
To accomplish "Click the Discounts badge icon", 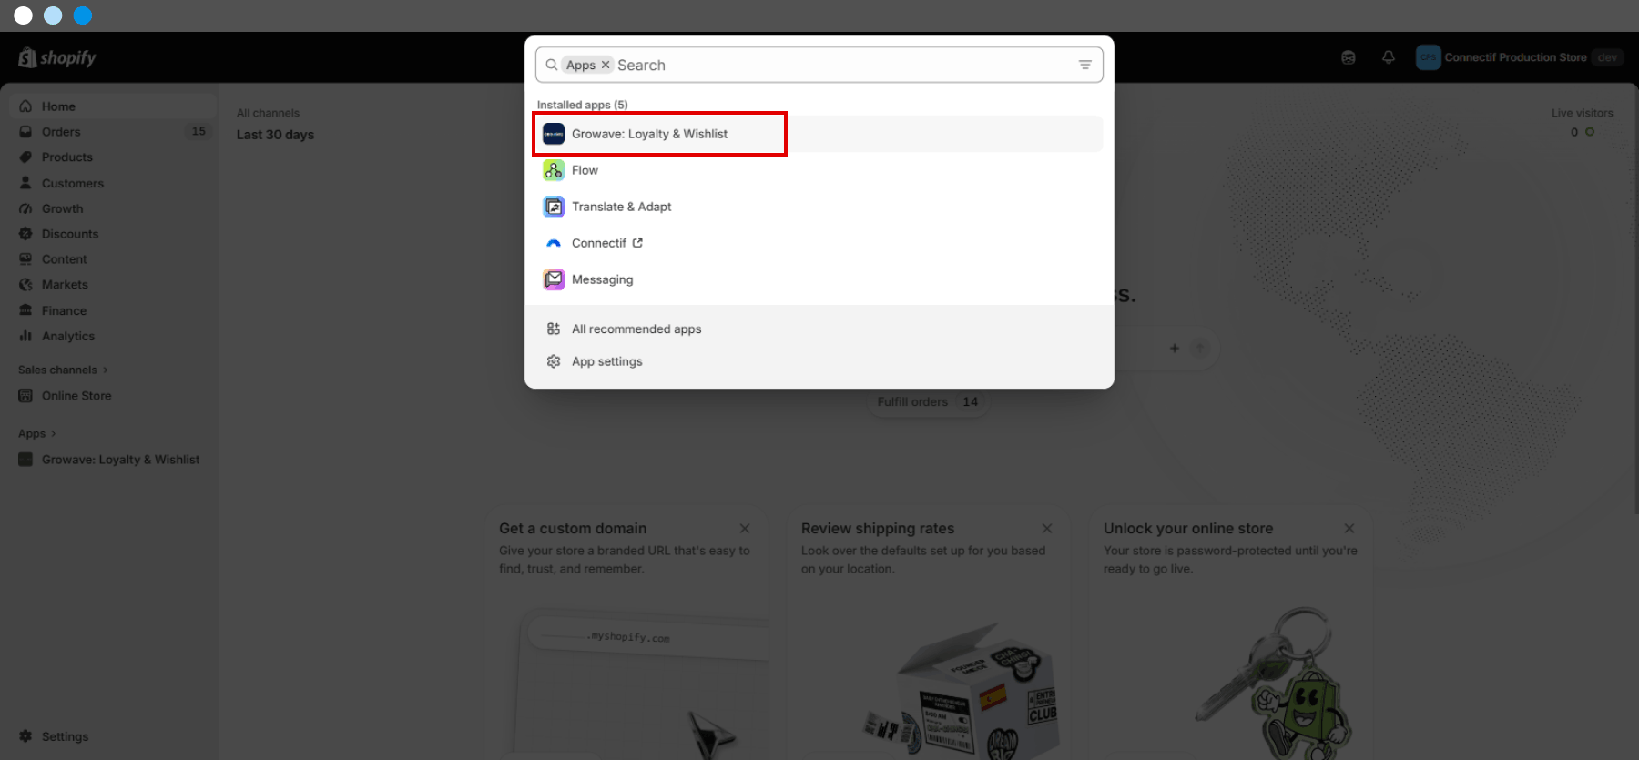I will coord(25,234).
